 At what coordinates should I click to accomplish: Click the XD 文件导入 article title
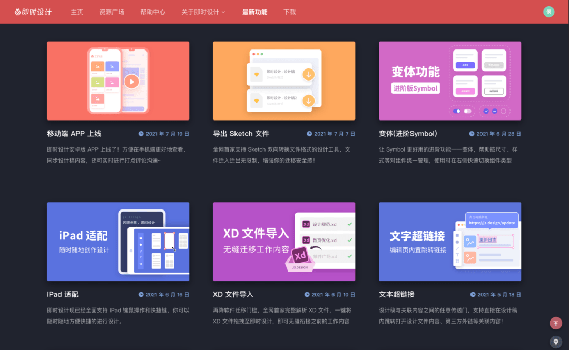point(233,294)
